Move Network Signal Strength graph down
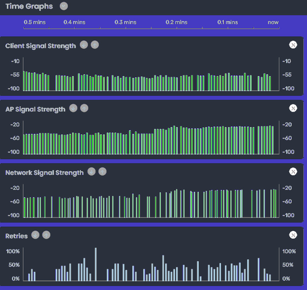307x290 pixels. pyautogui.click(x=91, y=171)
